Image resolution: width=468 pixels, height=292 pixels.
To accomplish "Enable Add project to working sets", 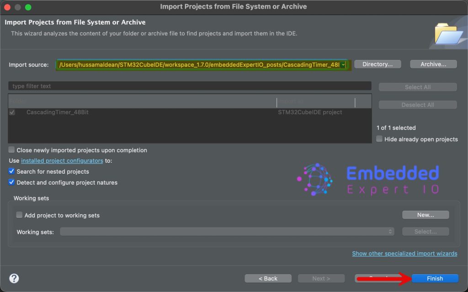I will coord(20,215).
